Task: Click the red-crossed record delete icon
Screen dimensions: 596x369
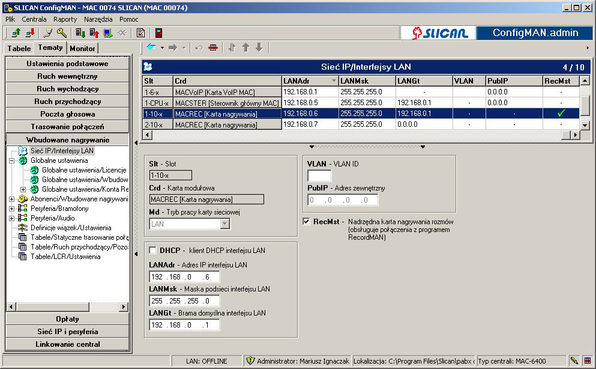Action: pyautogui.click(x=213, y=47)
